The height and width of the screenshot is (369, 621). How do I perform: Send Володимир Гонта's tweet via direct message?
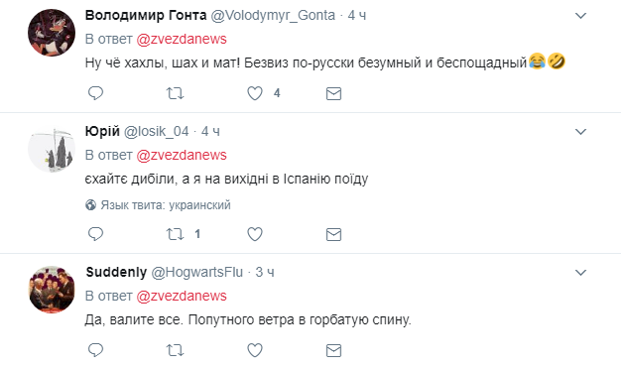(x=333, y=93)
